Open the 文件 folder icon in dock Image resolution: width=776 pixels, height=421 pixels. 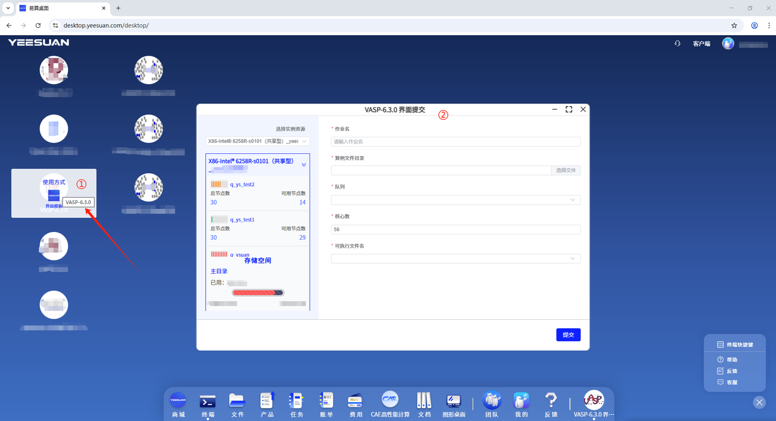coord(237,401)
